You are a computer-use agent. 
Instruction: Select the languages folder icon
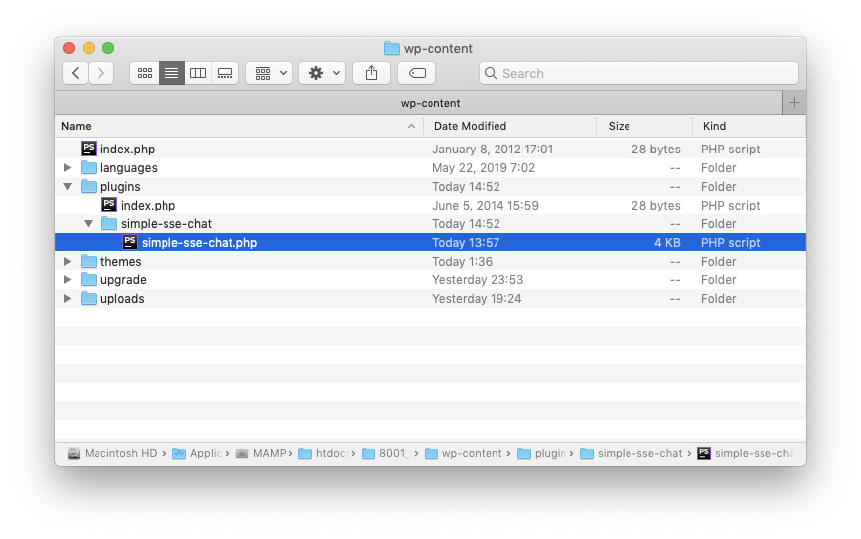pos(89,167)
